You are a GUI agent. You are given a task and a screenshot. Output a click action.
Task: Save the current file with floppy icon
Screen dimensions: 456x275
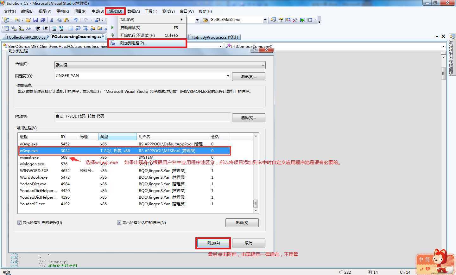click(35, 20)
